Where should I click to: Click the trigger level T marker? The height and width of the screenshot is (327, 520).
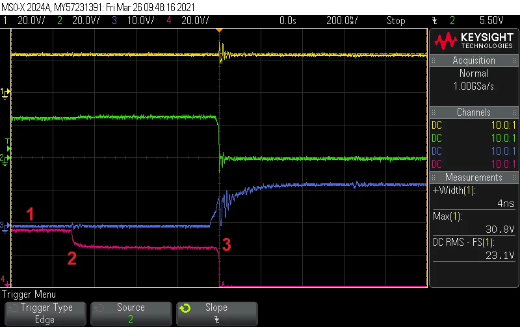click(8, 145)
